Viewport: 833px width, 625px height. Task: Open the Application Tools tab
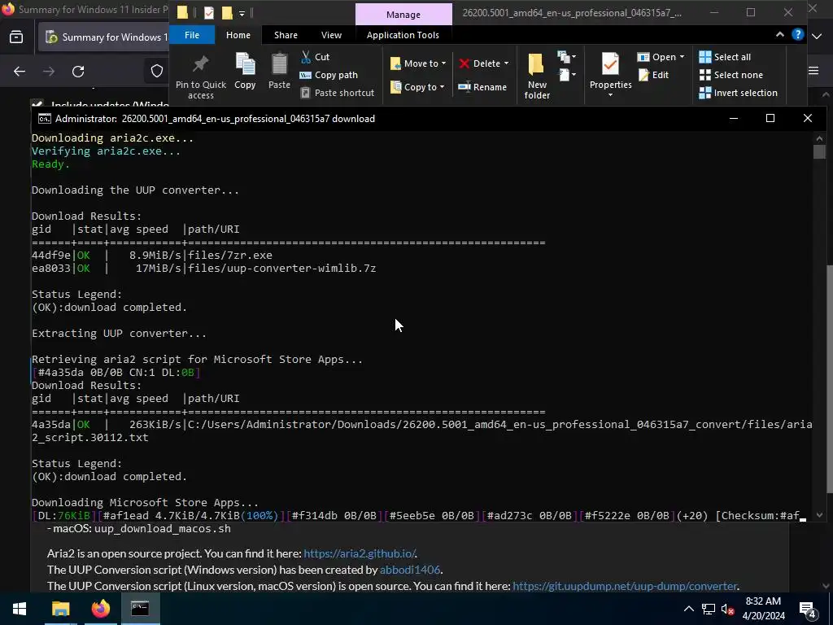click(403, 35)
